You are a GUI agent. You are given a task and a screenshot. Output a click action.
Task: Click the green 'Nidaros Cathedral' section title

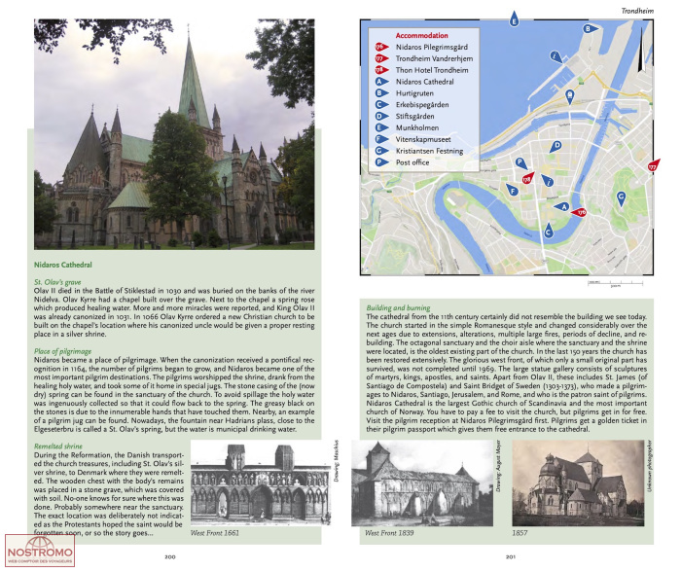click(63, 265)
